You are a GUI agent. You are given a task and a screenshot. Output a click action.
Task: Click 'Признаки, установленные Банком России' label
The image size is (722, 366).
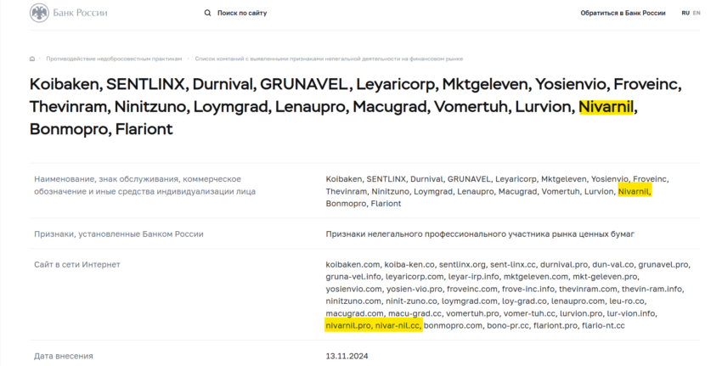point(119,234)
